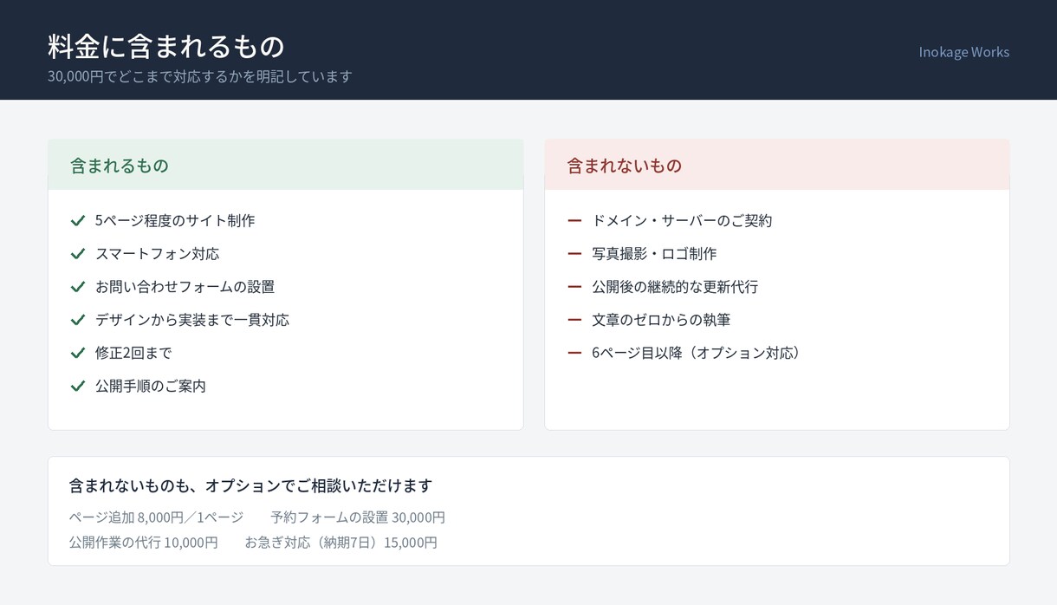Image resolution: width=1057 pixels, height=605 pixels.
Task: Click the heading 含まれないものも、オプションでご相談いただけます
Action: point(250,485)
